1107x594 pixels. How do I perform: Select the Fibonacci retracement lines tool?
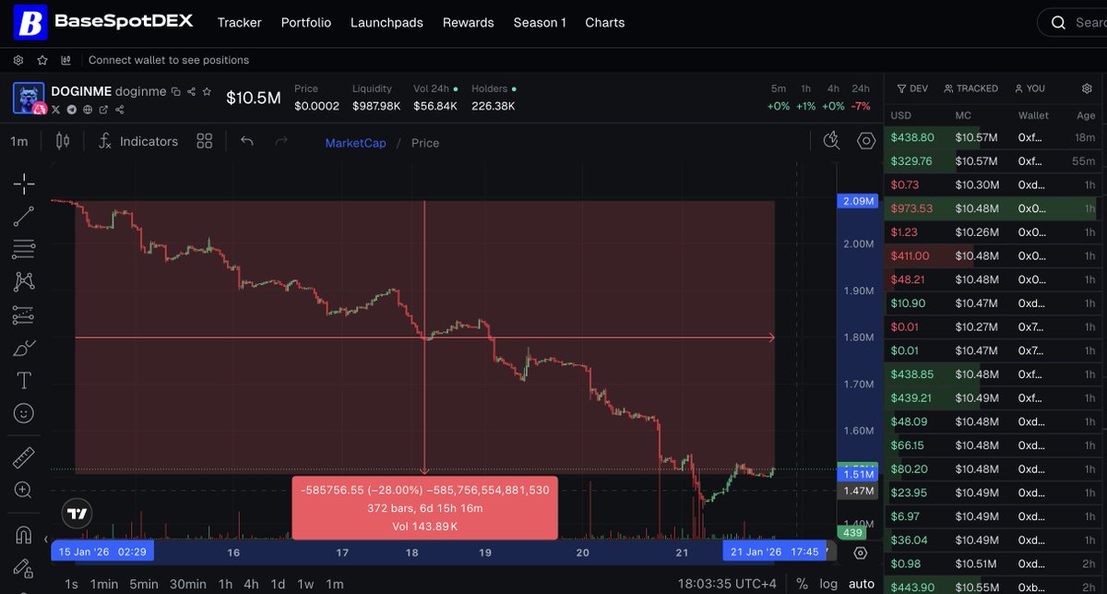24,249
